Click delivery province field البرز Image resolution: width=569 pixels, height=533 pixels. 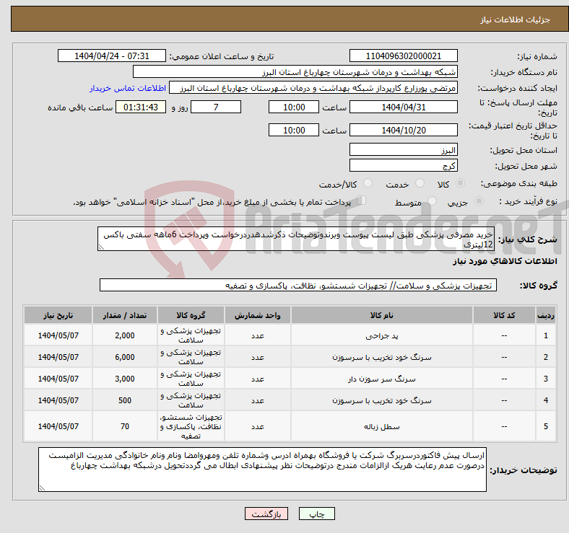[x=404, y=149]
